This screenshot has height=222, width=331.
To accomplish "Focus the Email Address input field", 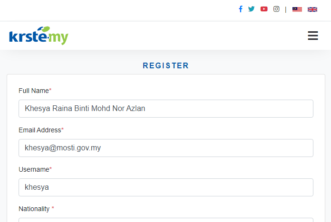I will 166,148.
